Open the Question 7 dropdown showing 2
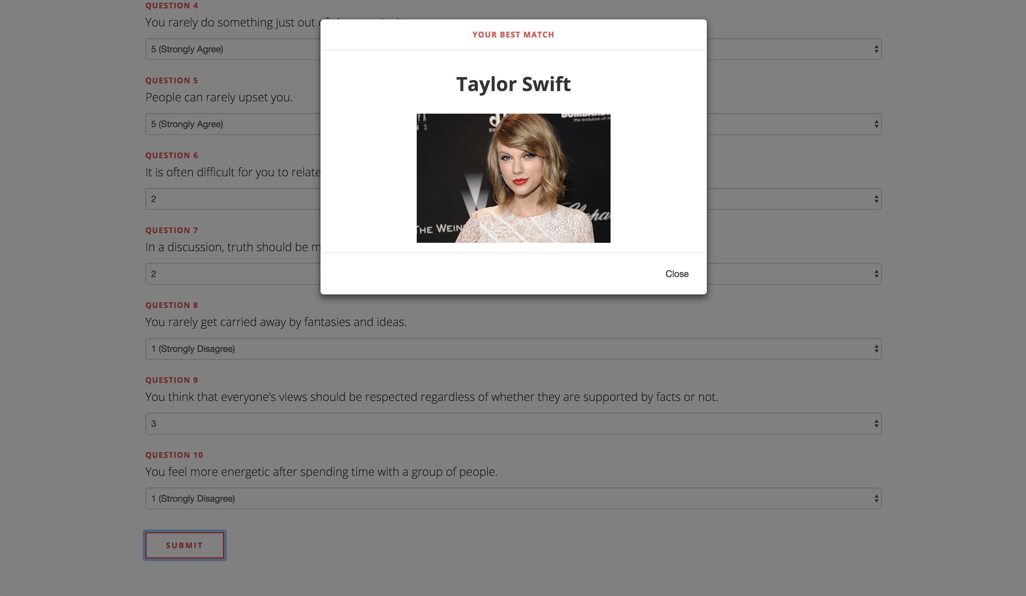1026x596 pixels. [232, 274]
